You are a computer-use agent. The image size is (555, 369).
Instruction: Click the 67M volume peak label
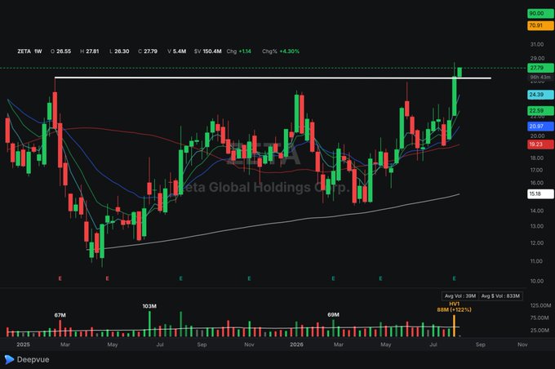(x=60, y=315)
